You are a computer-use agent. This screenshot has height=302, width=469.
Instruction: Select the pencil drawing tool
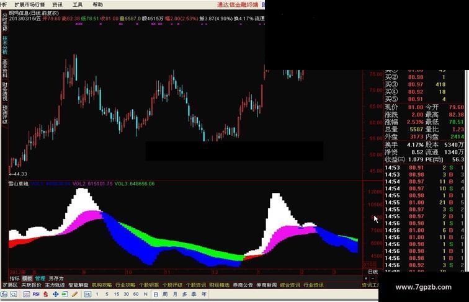tap(75, 294)
